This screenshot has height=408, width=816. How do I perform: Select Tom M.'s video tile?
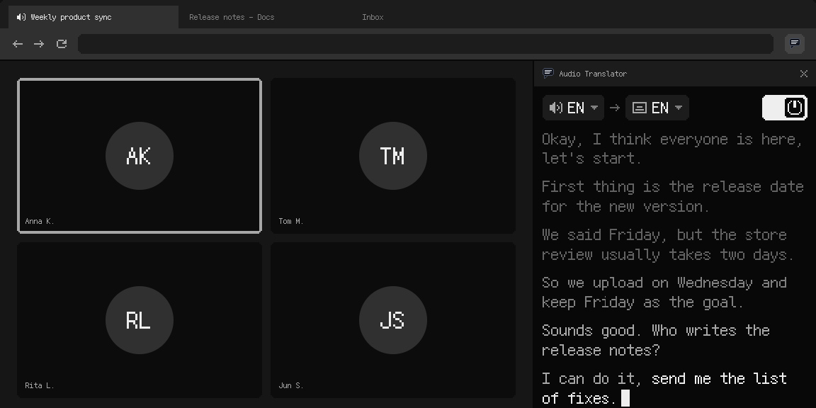point(393,156)
